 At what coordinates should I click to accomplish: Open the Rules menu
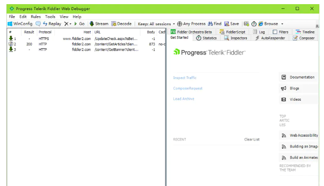click(36, 17)
